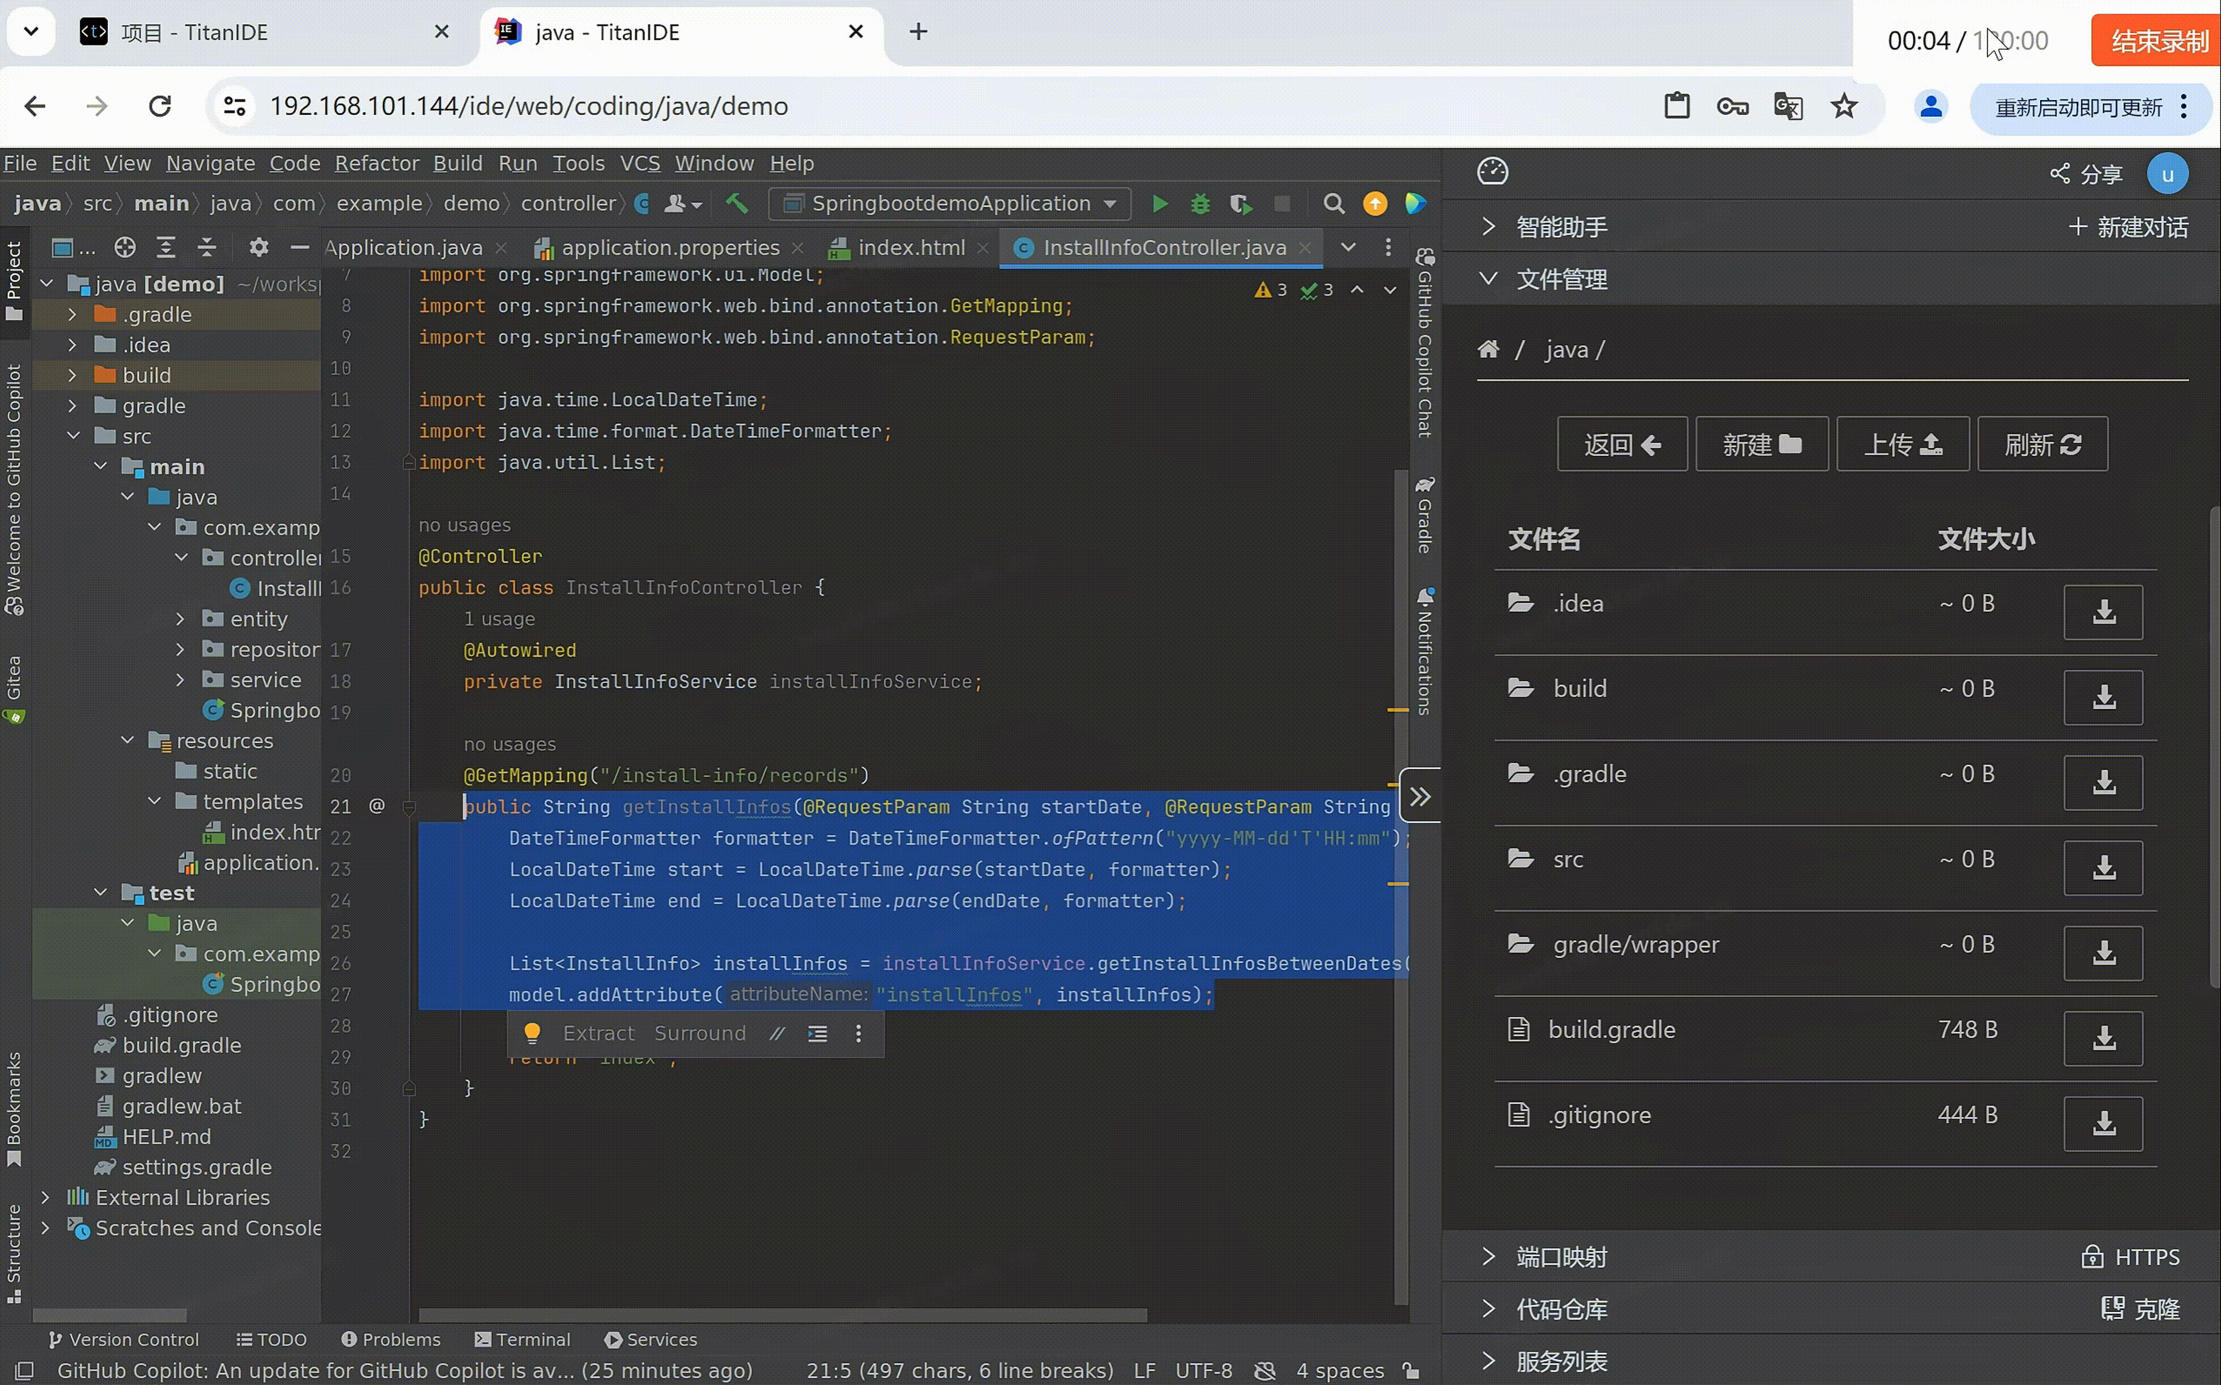Image resolution: width=2221 pixels, height=1385 pixels.
Task: Expand all nodes in Project tree
Action: [166, 248]
